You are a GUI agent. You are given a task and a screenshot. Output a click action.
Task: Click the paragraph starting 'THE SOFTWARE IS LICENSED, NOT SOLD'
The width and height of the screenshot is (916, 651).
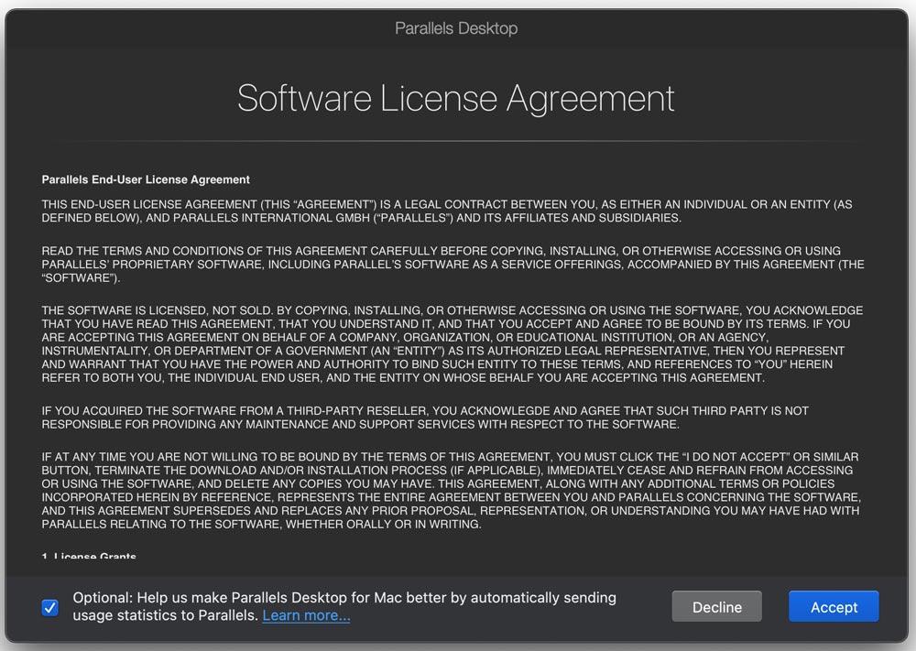point(453,344)
